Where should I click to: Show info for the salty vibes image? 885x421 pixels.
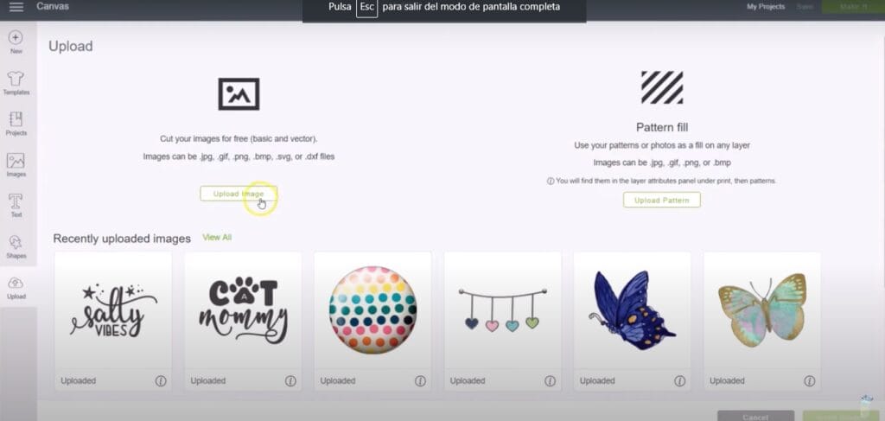coord(161,381)
